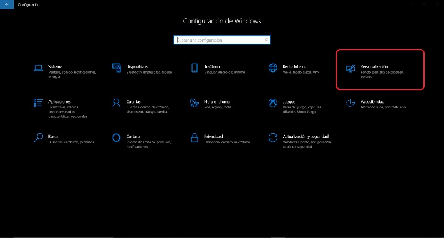Select the Privacidad padlock icon
The image size is (444, 238).
point(194,137)
